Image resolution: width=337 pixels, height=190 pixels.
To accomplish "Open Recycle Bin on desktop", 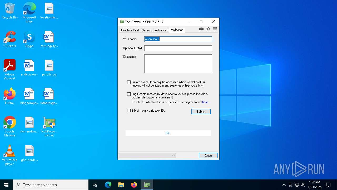I will [x=10, y=11].
